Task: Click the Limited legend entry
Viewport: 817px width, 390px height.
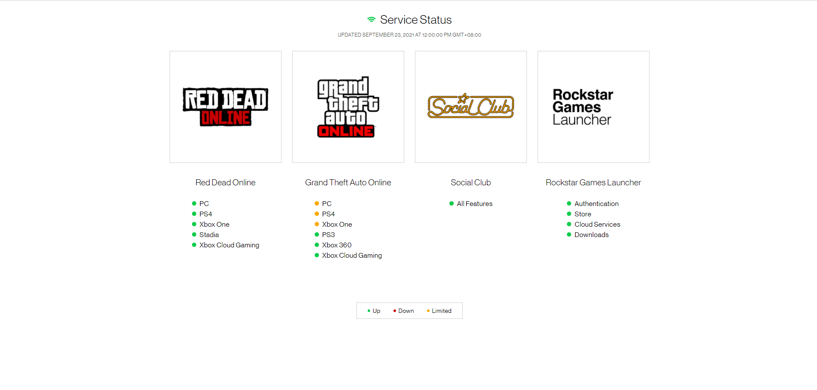Action: tap(439, 311)
